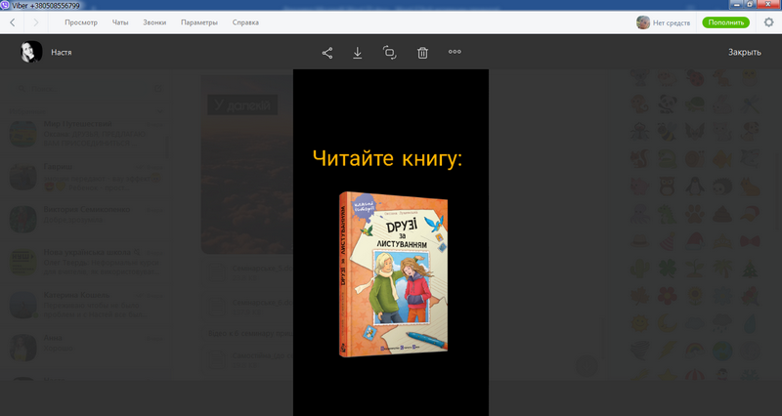Share the photo via share icon

pyautogui.click(x=327, y=53)
